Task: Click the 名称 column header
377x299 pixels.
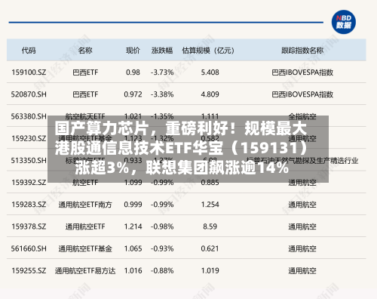Action: pos(85,51)
